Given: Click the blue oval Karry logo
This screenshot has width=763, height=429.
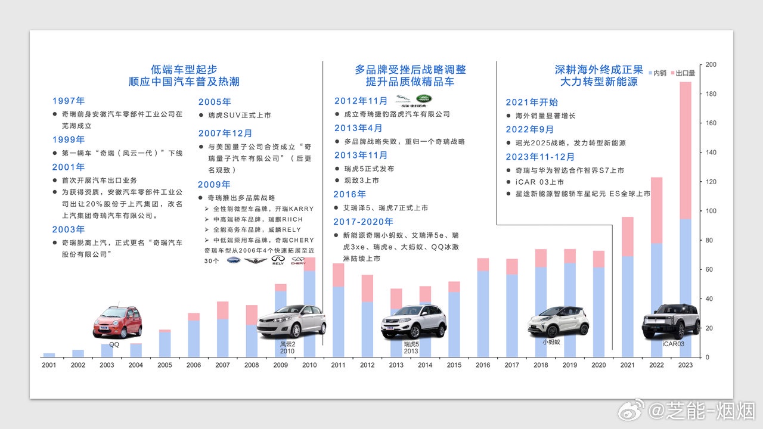Looking at the screenshot, I should (234, 260).
